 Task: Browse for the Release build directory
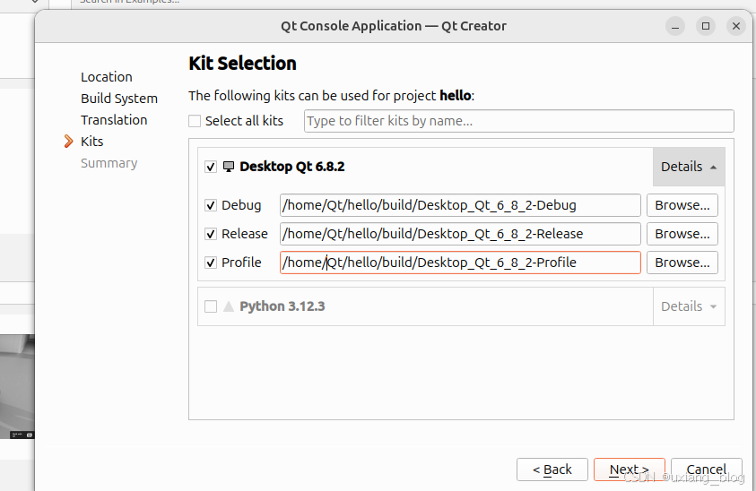coord(682,234)
